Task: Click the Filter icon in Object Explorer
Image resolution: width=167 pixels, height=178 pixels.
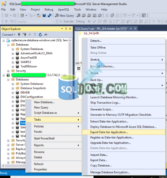Action: click(35, 34)
